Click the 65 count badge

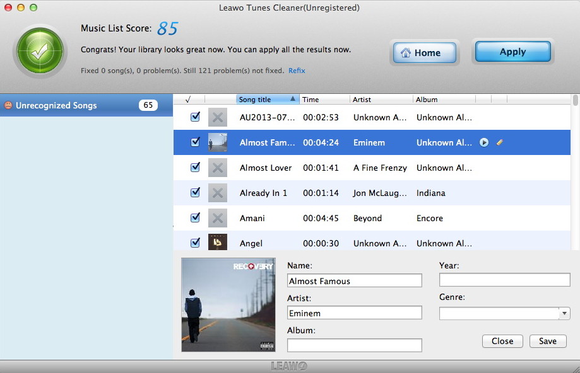point(148,105)
